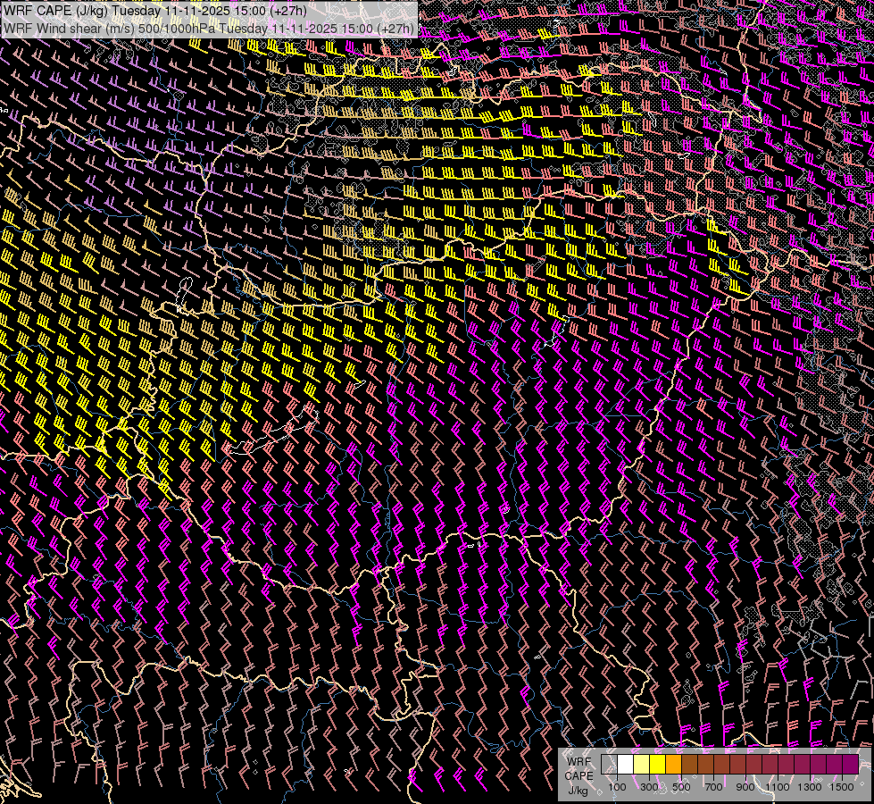Click the pale yellow CAPE legend swatch
This screenshot has height=804, width=874.
click(x=642, y=764)
